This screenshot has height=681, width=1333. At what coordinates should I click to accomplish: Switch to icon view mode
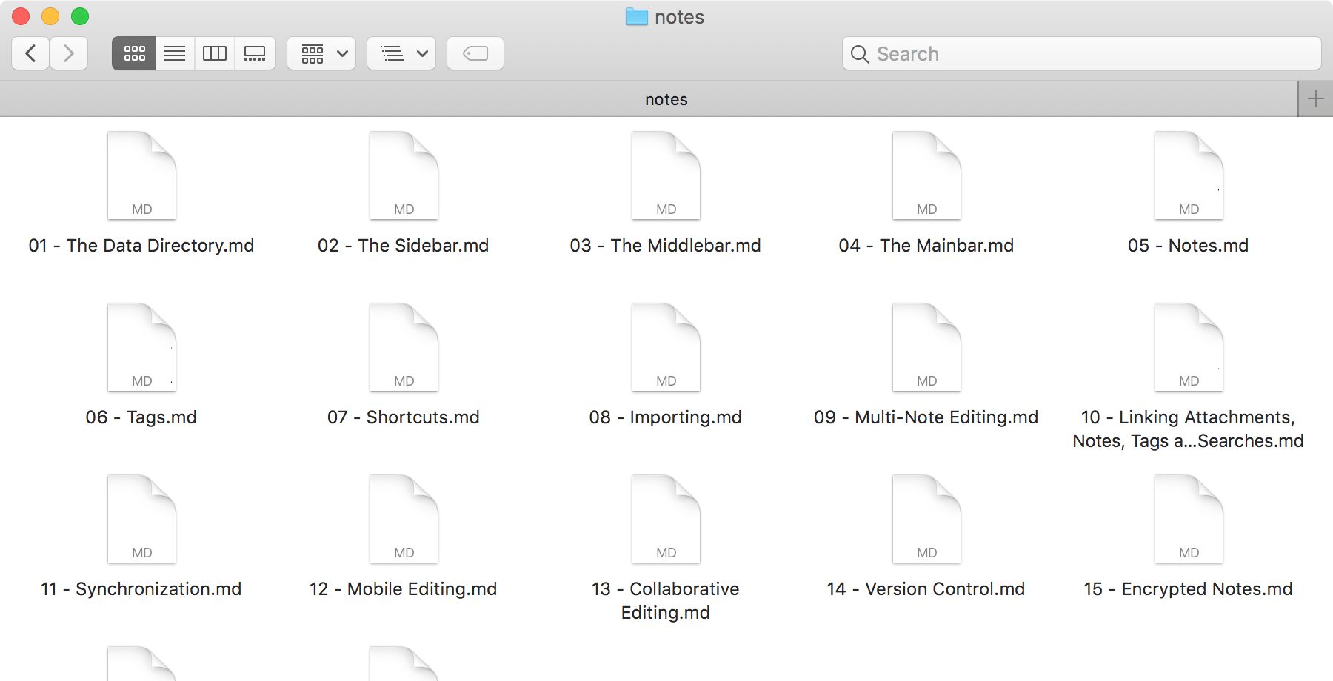[x=133, y=53]
